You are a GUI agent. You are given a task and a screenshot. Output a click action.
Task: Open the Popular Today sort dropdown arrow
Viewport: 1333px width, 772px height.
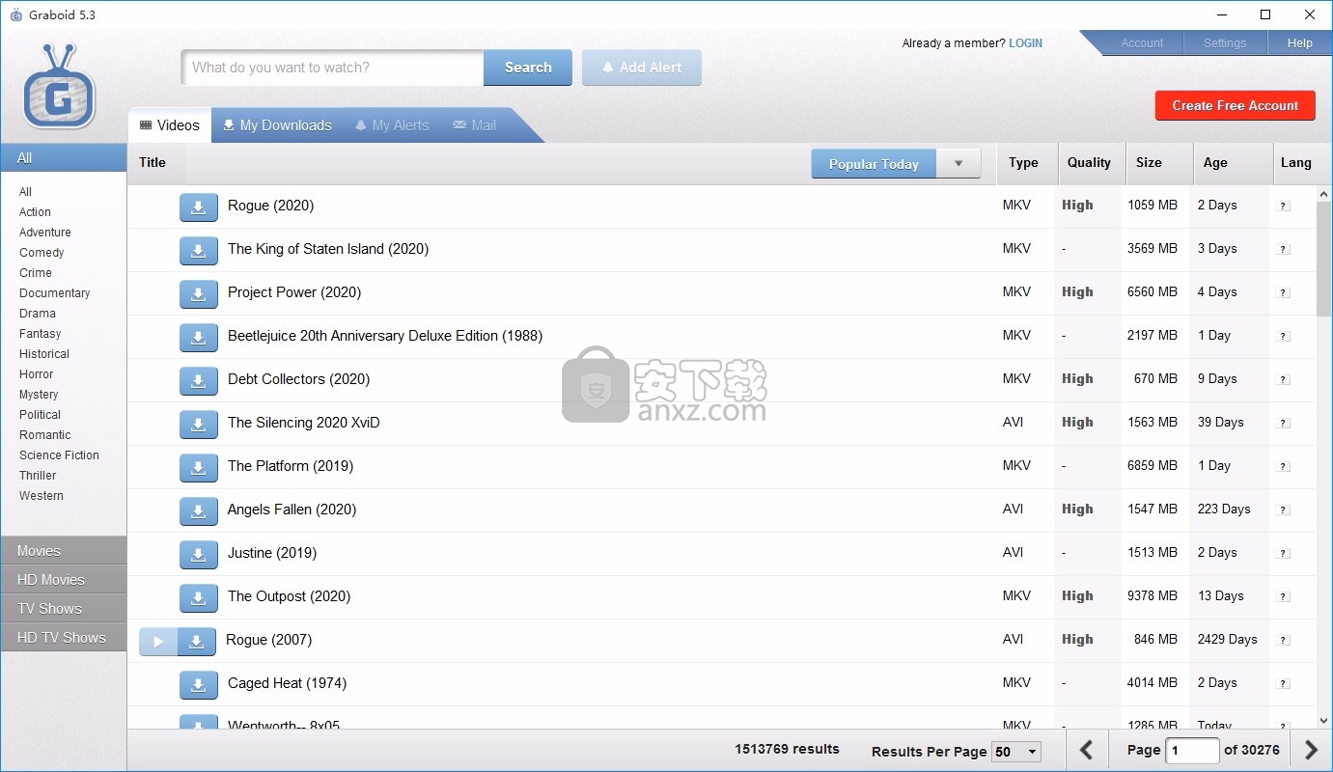pos(958,163)
